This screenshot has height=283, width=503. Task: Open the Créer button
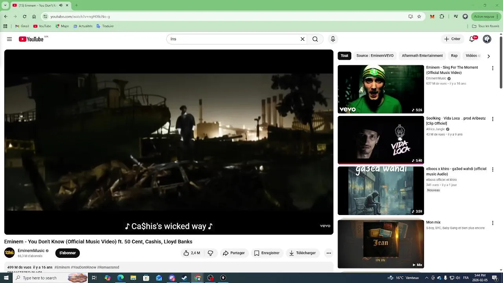[x=452, y=39]
